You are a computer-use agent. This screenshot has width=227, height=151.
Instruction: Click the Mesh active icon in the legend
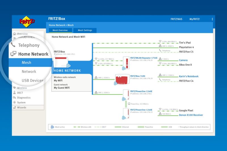click(x=52, y=127)
